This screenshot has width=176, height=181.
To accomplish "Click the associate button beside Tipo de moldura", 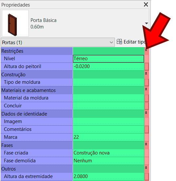I will point(147,82).
